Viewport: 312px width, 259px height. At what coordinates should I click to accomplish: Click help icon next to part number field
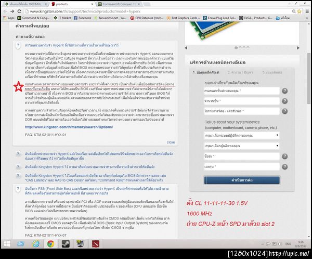285,91
